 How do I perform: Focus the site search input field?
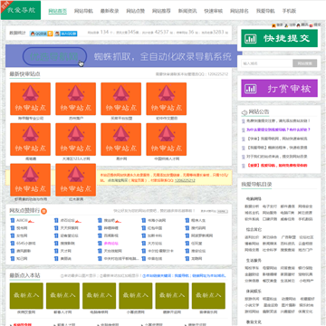pos(267,63)
